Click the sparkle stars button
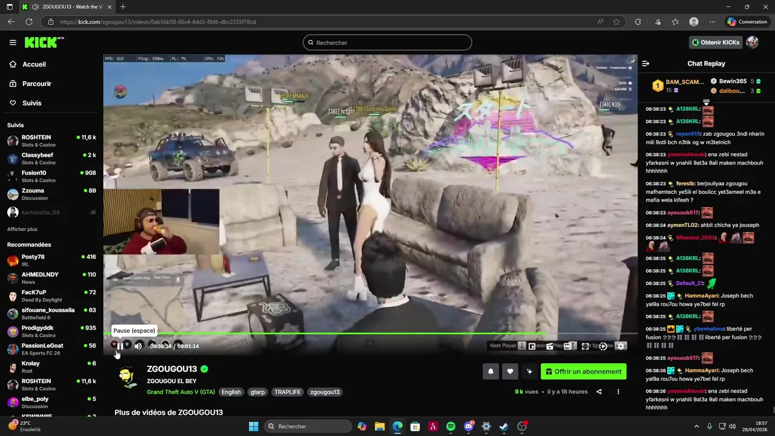This screenshot has width=775, height=436. [x=529, y=372]
